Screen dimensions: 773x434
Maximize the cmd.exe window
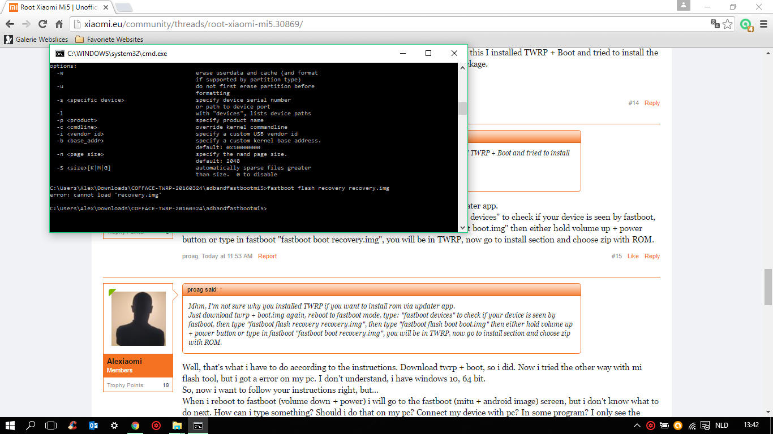point(428,53)
